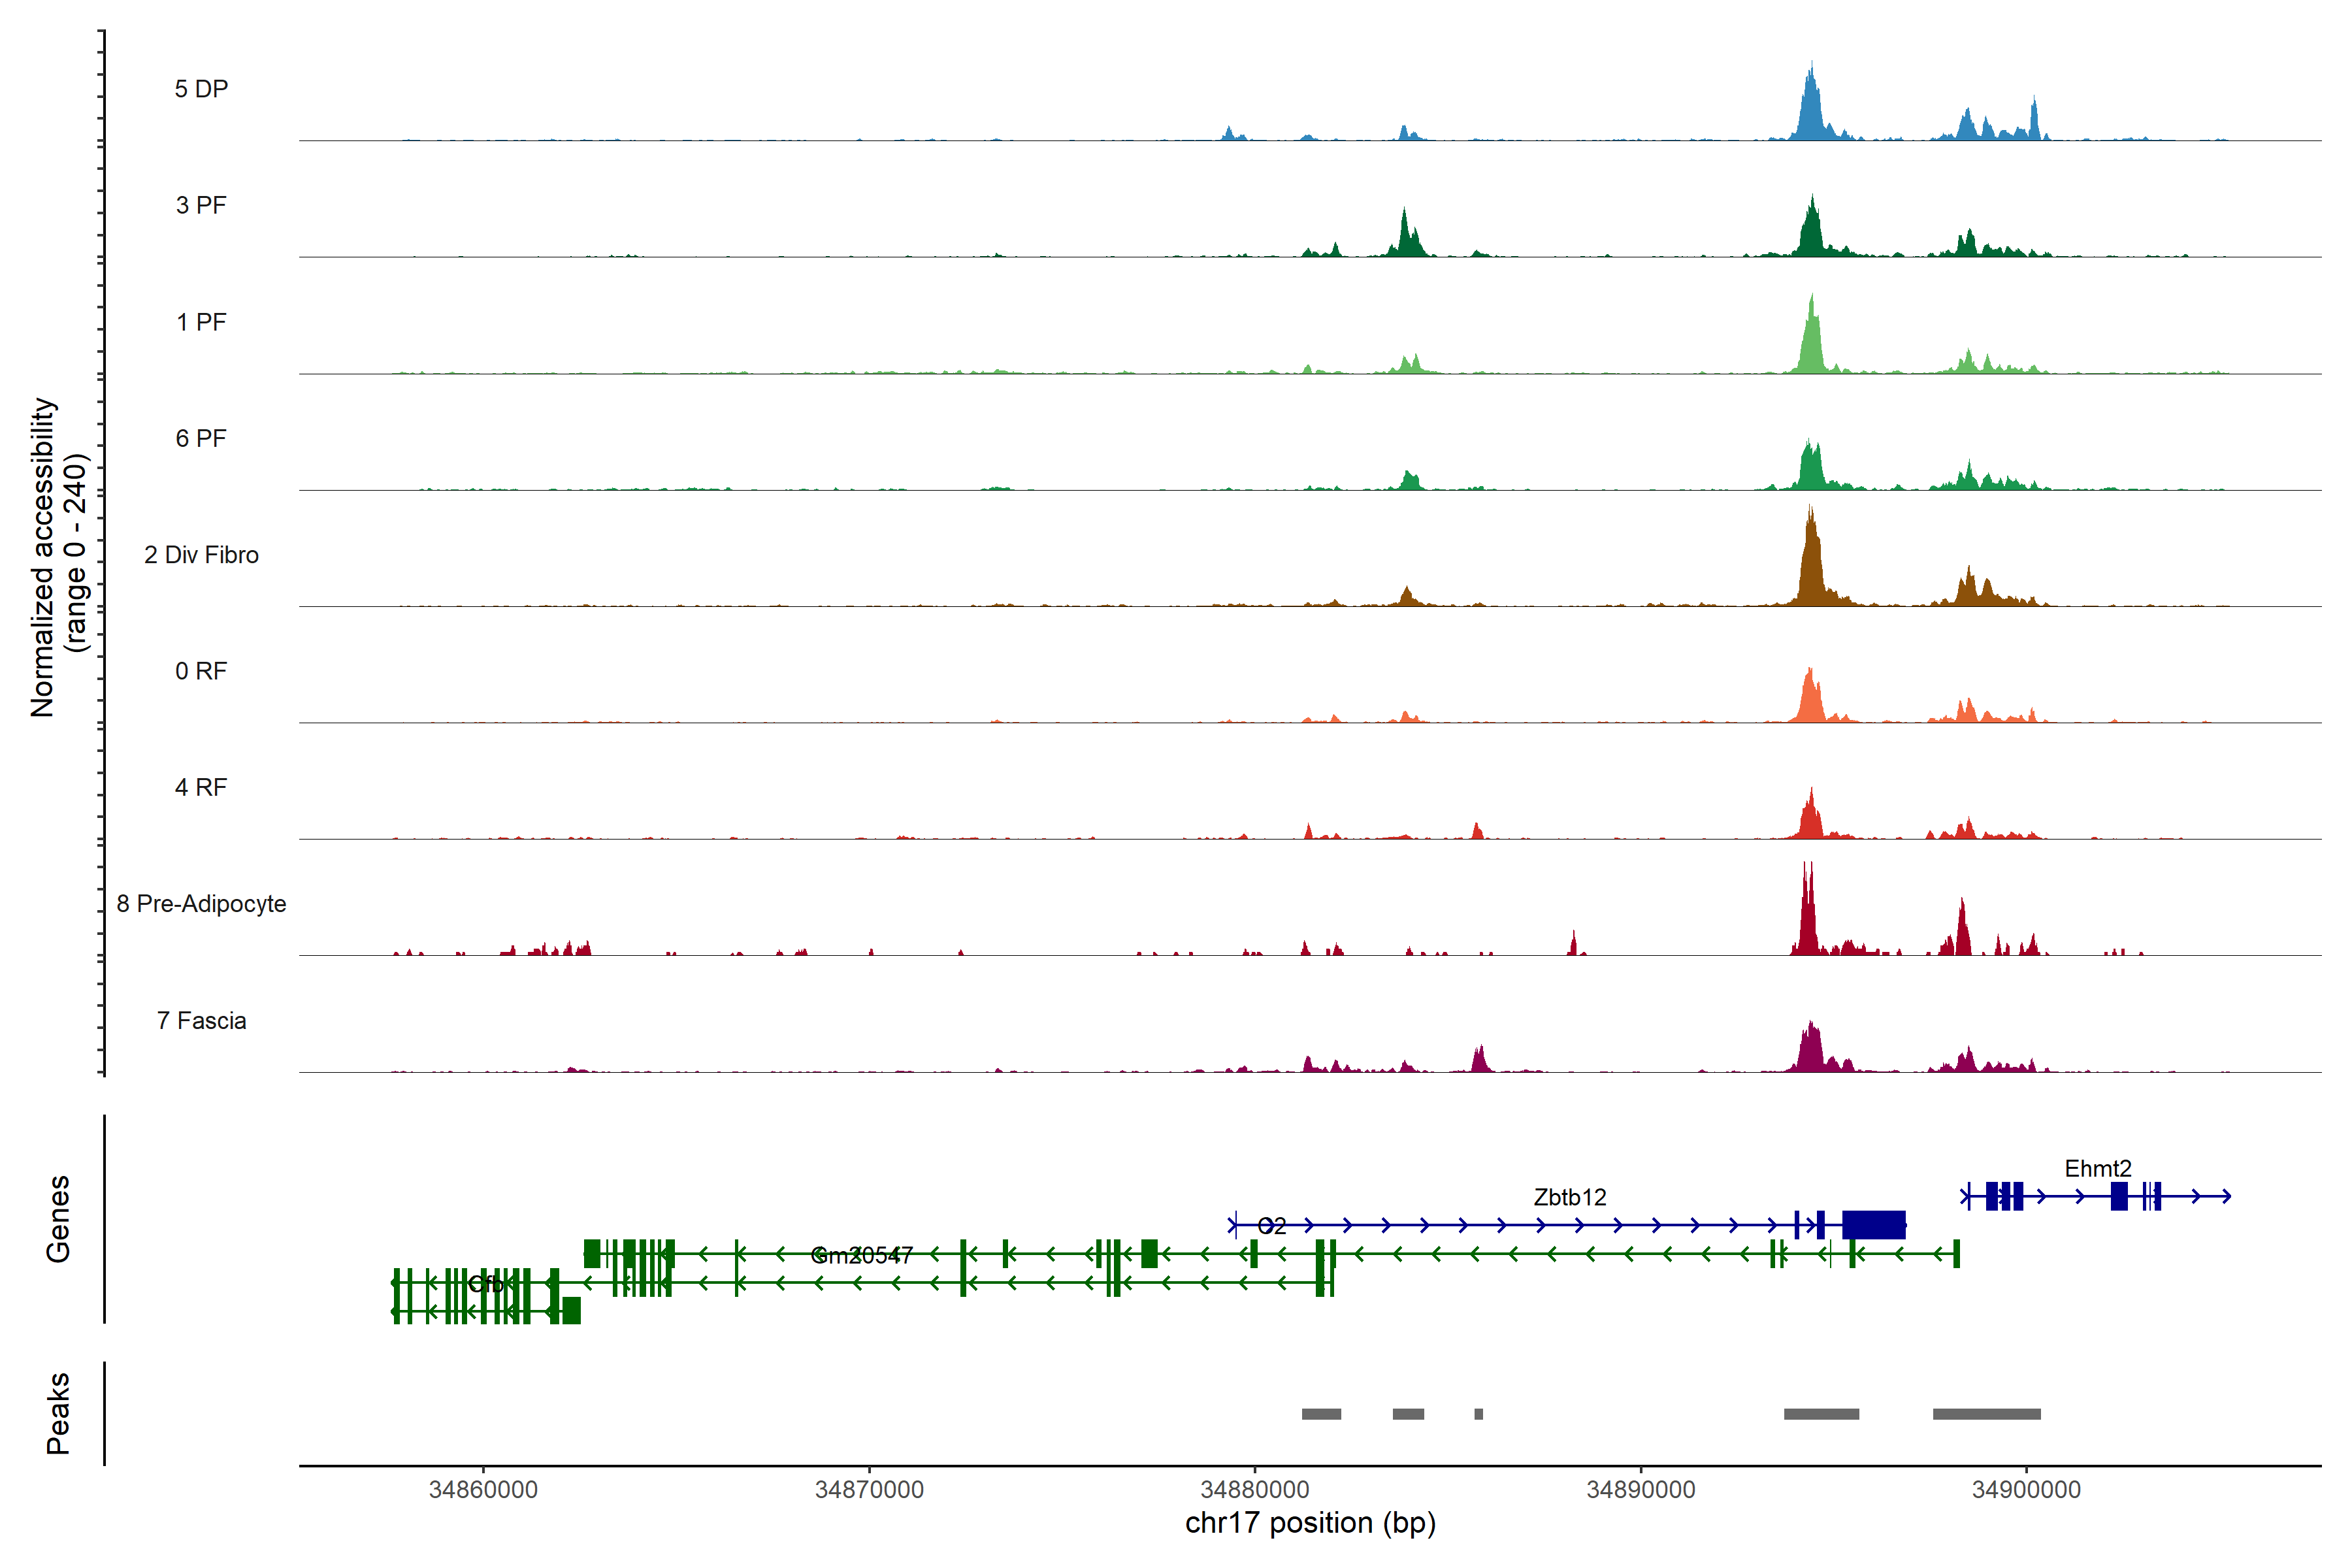Click the 1 PF track label
2352x1568 pixels.
[201, 322]
